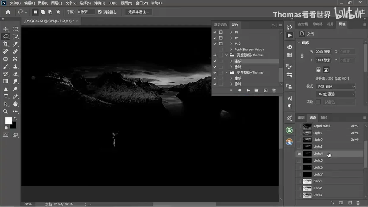Open the green TK panel icon
This screenshot has height=207, width=368.
tap(289, 130)
